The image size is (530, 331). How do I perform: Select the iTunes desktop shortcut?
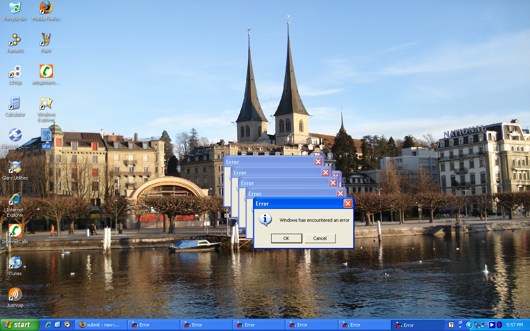(15, 266)
